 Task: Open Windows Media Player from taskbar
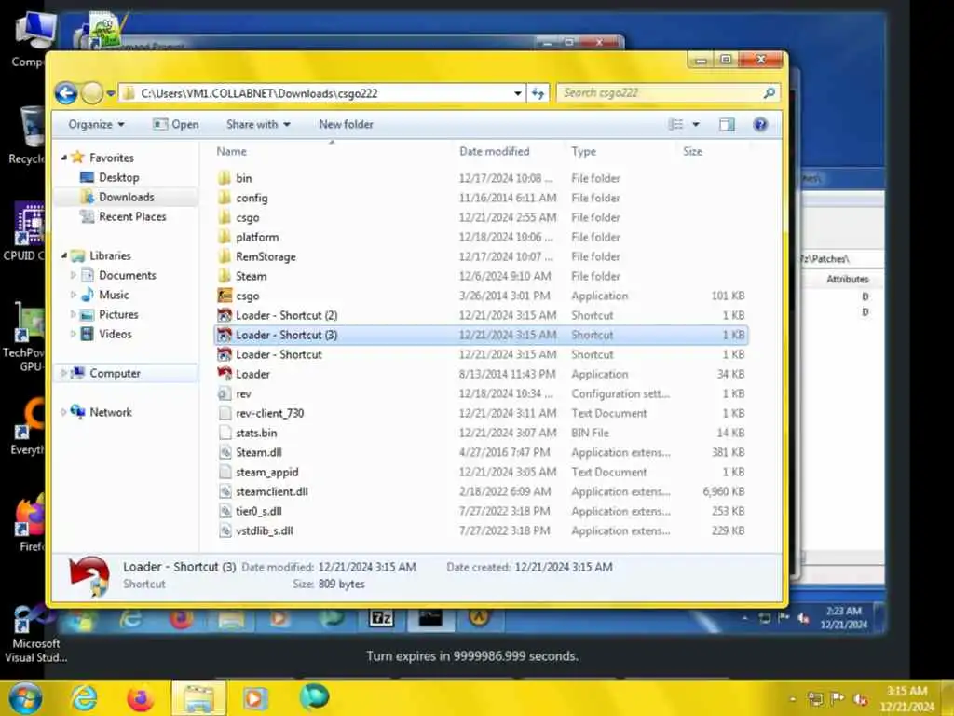click(255, 697)
